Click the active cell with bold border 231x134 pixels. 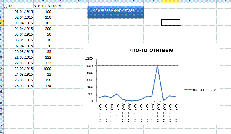(171, 23)
